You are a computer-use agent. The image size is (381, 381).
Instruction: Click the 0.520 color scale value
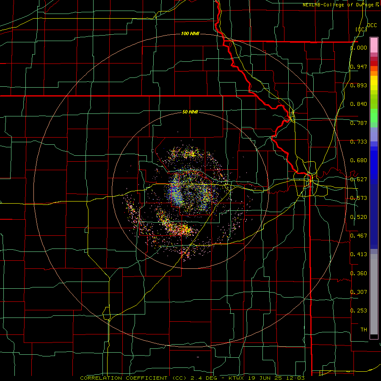[359, 217]
